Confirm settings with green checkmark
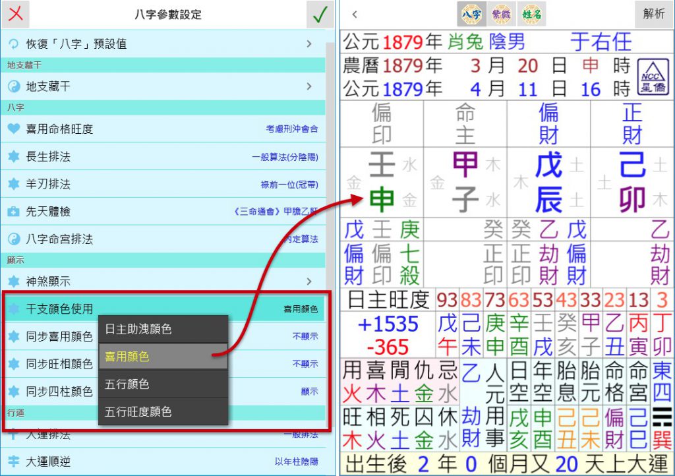Viewport: 675px width, 476px height. pyautogui.click(x=320, y=15)
